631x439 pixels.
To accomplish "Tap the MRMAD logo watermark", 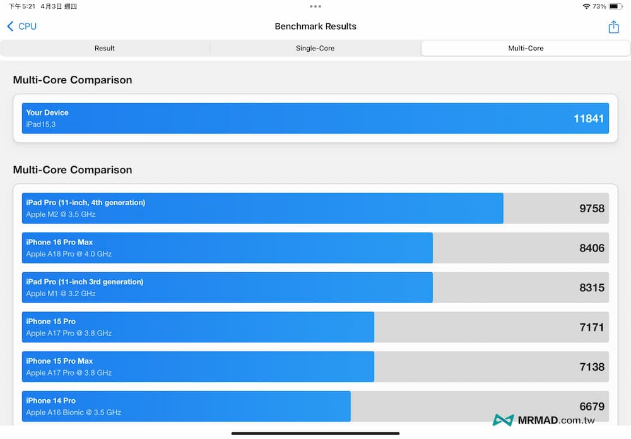I will [x=504, y=420].
